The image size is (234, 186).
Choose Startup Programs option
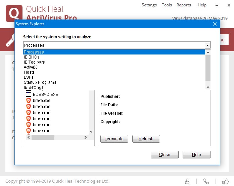click(x=114, y=82)
